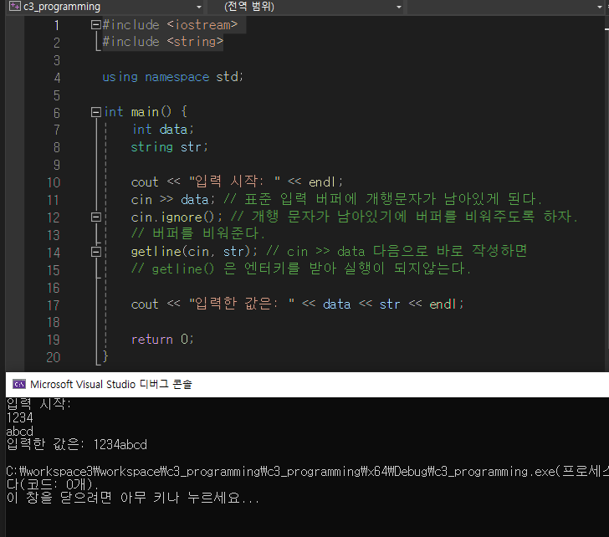This screenshot has width=609, height=537.
Task: Click the 'cin >> data;' statement
Action: coord(173,200)
